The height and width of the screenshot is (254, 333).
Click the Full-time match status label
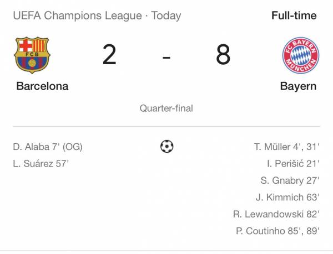294,15
